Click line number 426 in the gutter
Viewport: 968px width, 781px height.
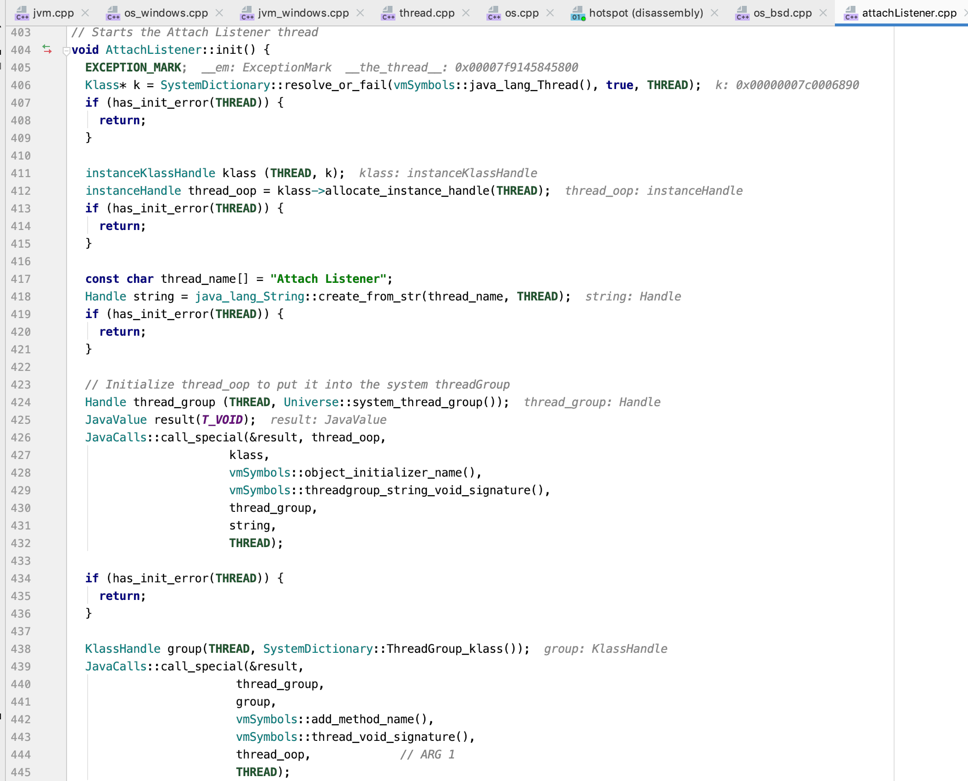pyautogui.click(x=21, y=437)
